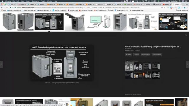Screen dimensions: 189x106
Task: Expand the Other Bookmarks folder
Action: point(182,10)
